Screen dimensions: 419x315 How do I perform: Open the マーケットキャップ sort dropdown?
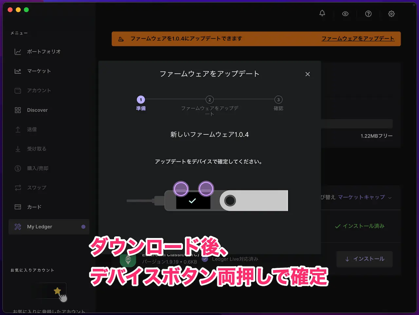click(x=364, y=197)
